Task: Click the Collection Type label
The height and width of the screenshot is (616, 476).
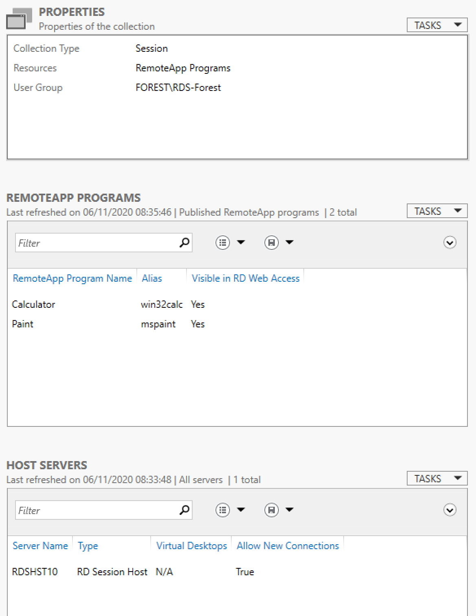Action: click(x=46, y=49)
